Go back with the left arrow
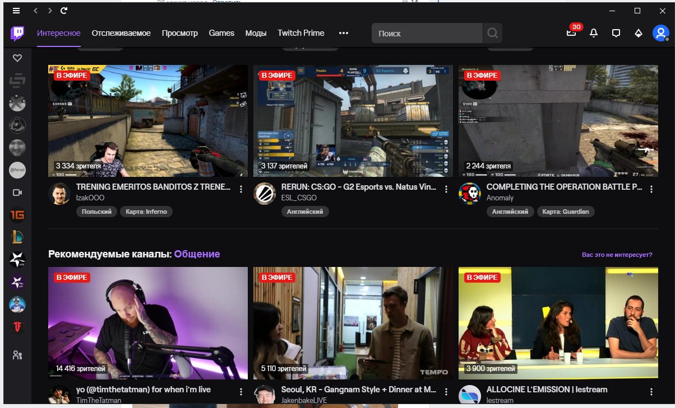This screenshot has width=675, height=408. 36,11
